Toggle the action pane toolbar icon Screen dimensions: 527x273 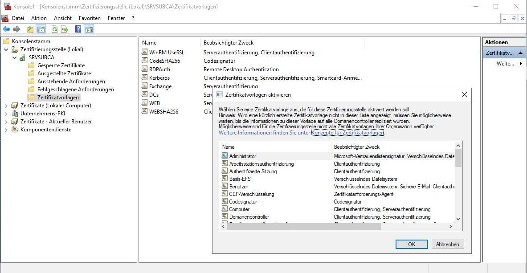tap(89, 29)
